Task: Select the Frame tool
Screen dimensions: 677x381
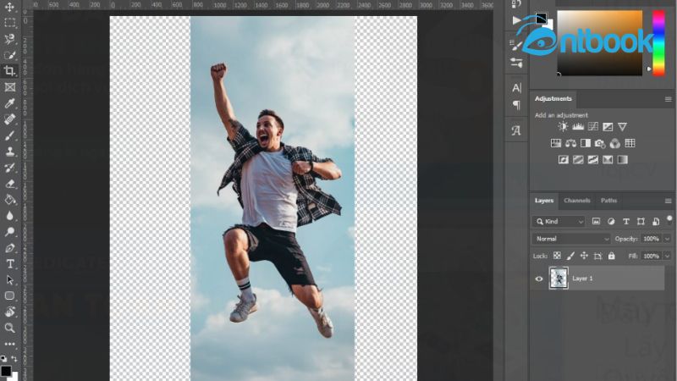Action: (9, 87)
